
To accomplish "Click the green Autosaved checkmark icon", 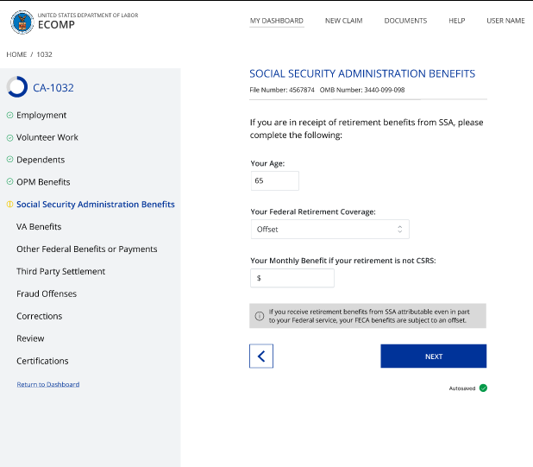I will [483, 388].
